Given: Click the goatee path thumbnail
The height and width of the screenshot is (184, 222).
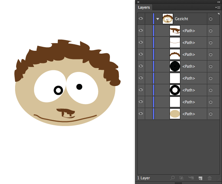Looking at the screenshot, I should tap(175, 31).
